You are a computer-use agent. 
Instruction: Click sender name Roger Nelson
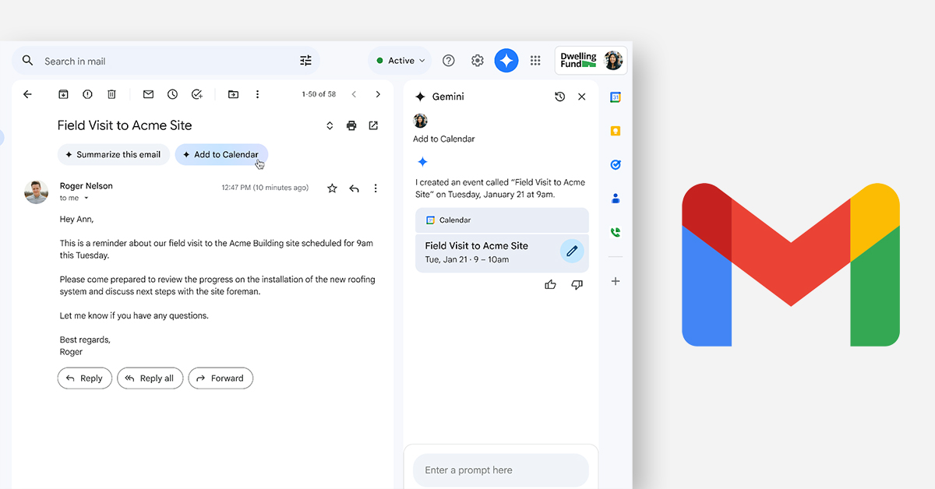tap(86, 186)
